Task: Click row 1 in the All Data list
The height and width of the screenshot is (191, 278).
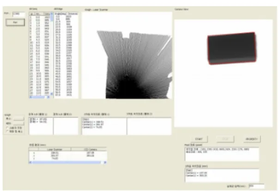Action: point(40,18)
